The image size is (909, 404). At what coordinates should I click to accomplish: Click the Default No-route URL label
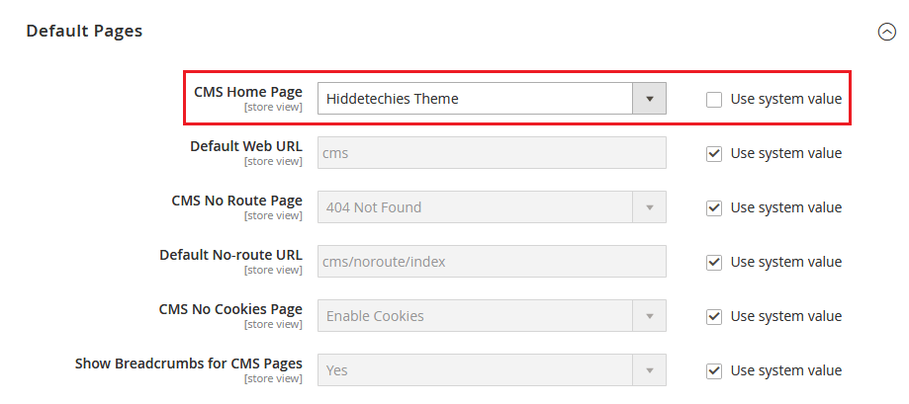point(230,255)
